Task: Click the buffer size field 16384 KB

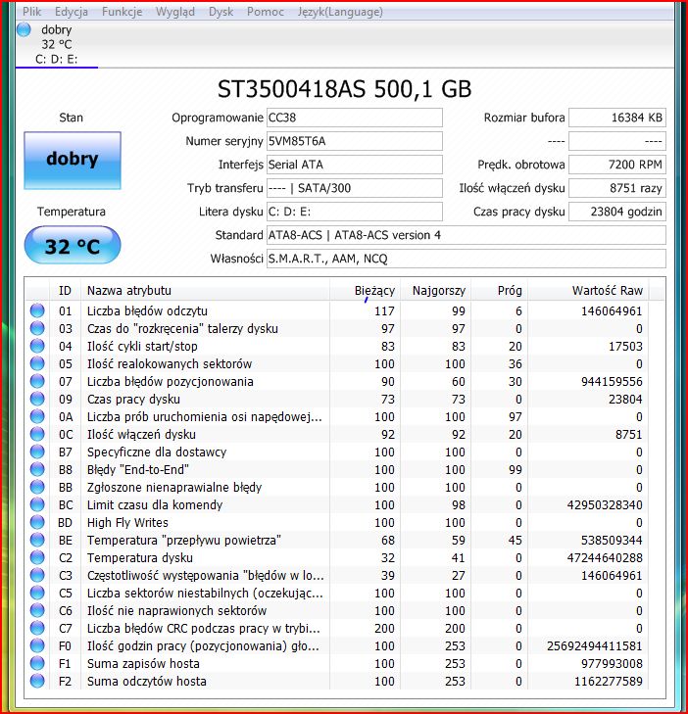Action: pyautogui.click(x=616, y=118)
